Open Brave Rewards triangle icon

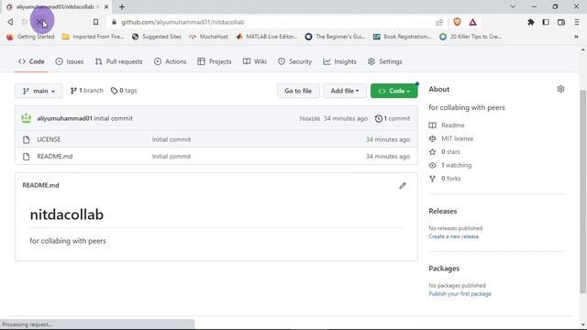pyautogui.click(x=473, y=22)
